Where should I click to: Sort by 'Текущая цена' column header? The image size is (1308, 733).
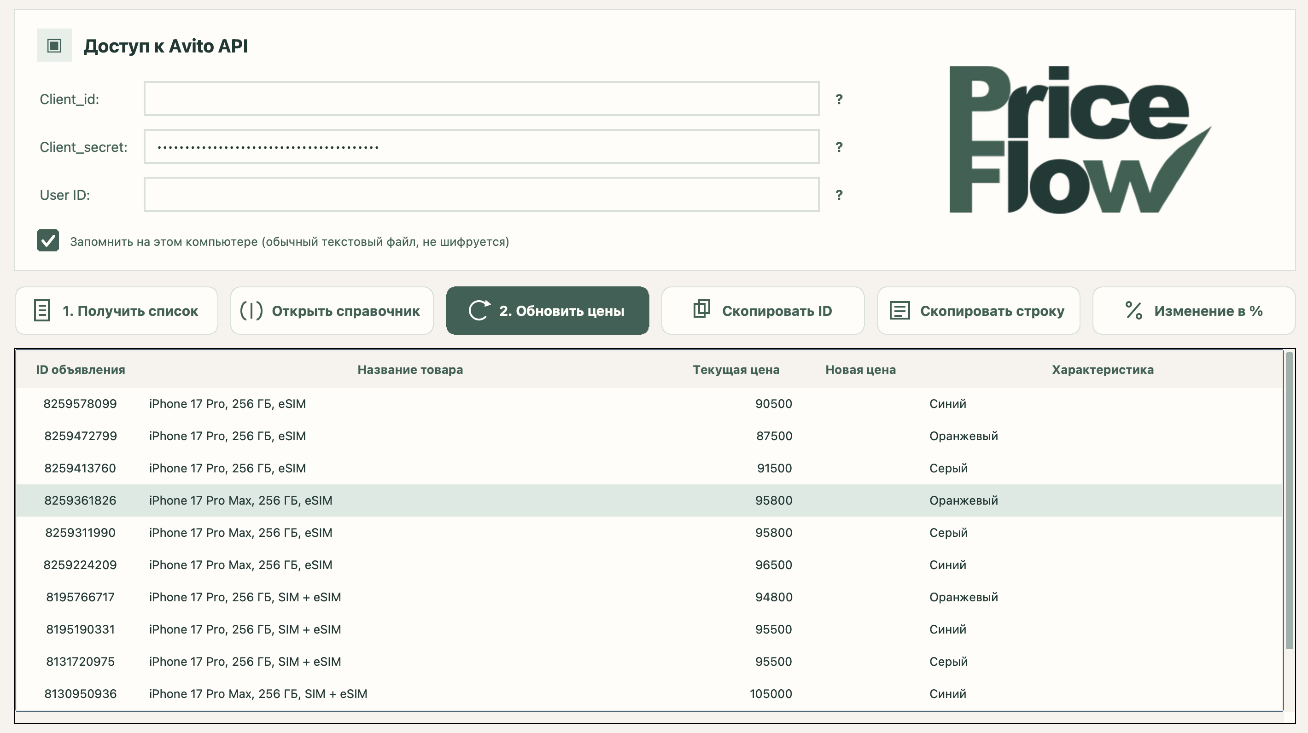coord(736,370)
